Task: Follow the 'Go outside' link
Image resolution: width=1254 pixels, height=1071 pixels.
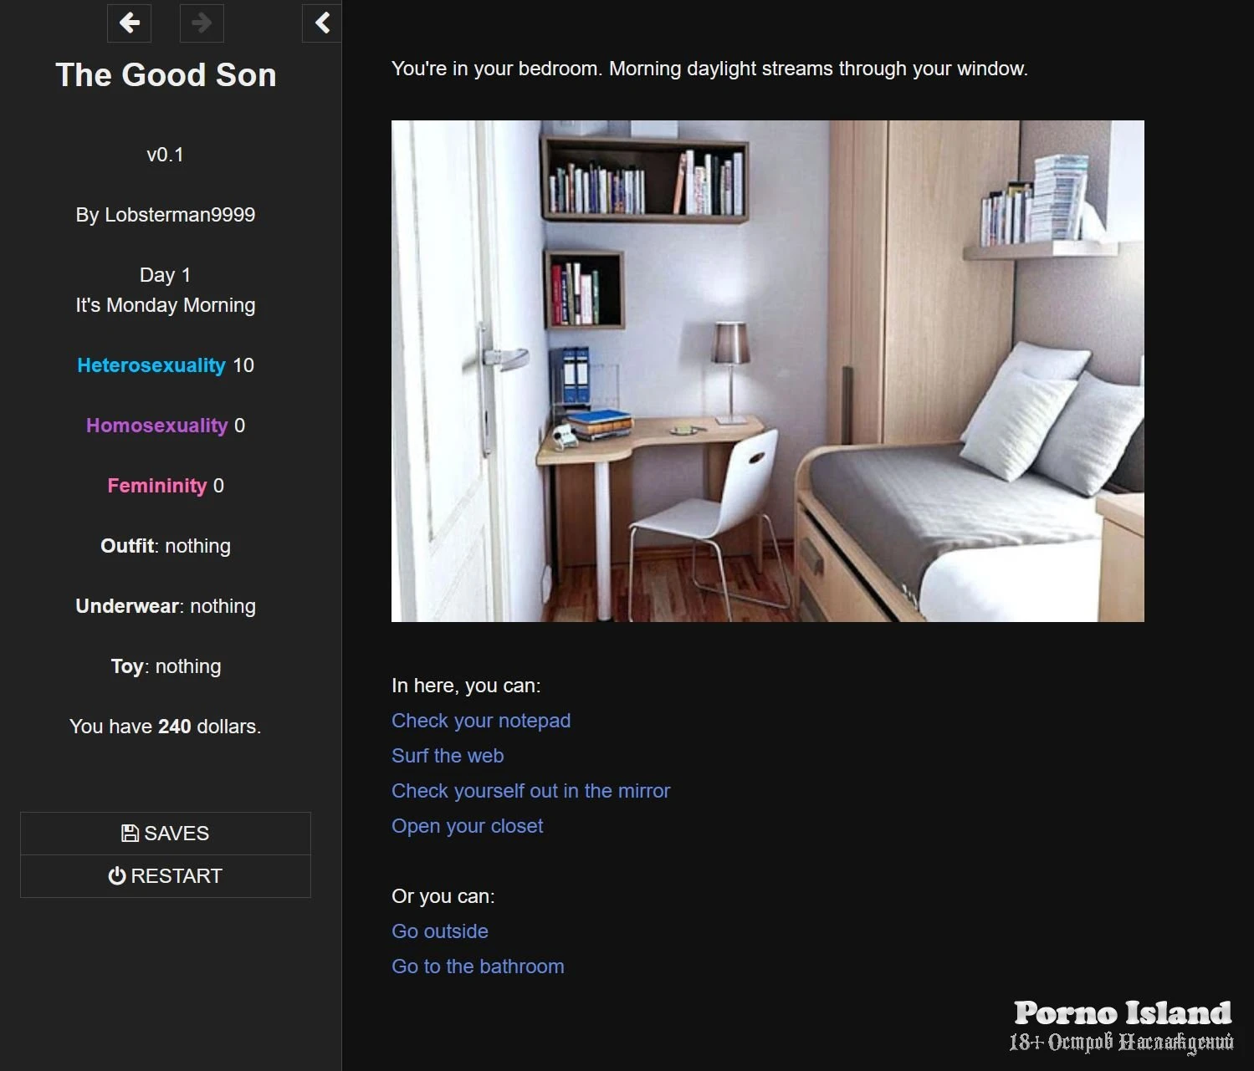Action: 439,931
